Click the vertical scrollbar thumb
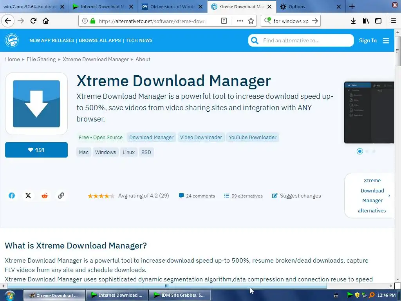 [x=397, y=51]
